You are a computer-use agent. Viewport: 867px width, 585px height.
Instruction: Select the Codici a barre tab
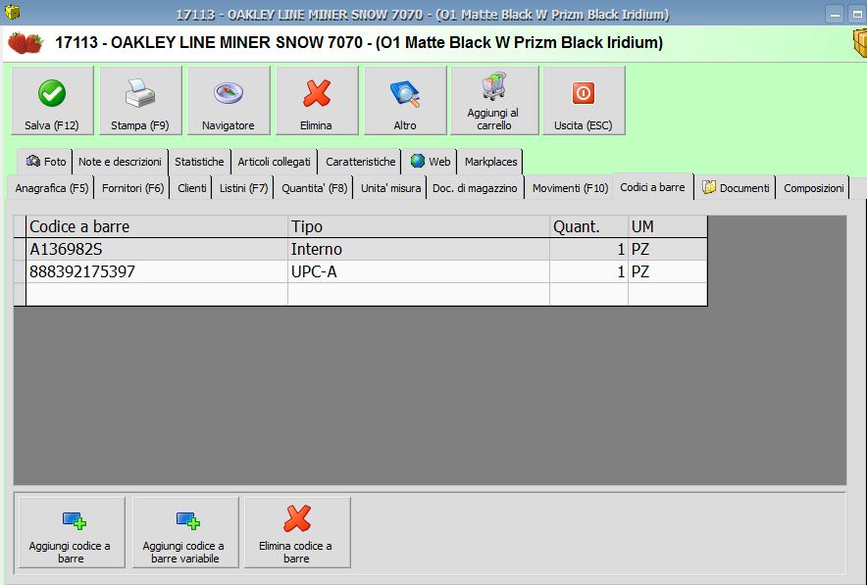pos(652,187)
